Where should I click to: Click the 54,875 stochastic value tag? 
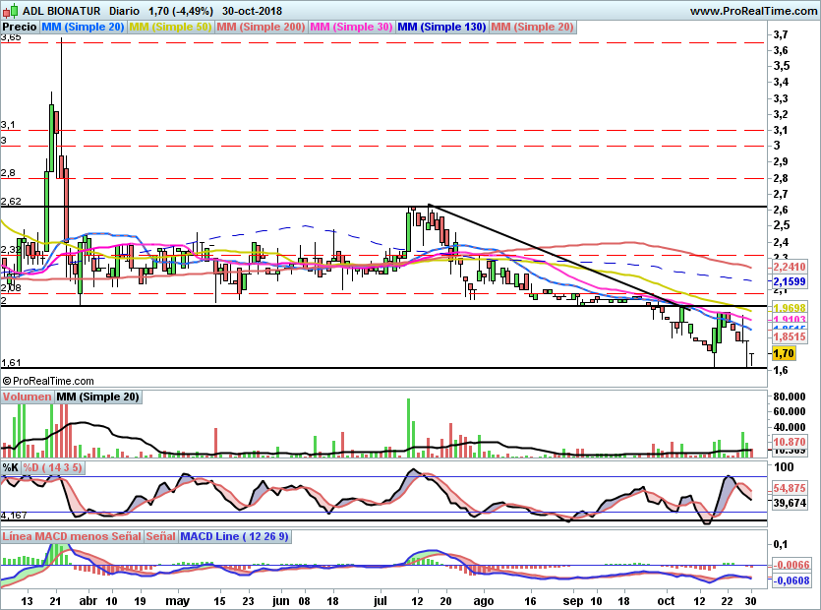coord(790,488)
